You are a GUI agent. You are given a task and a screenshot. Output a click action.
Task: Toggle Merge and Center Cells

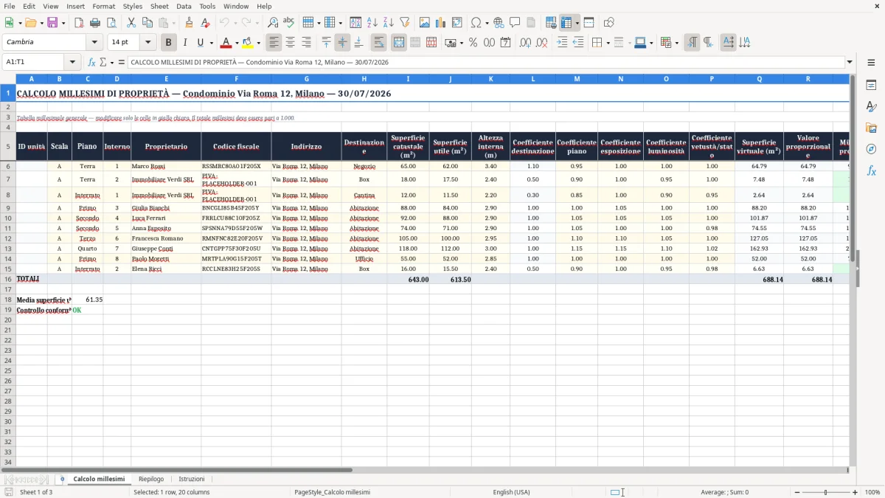(399, 43)
